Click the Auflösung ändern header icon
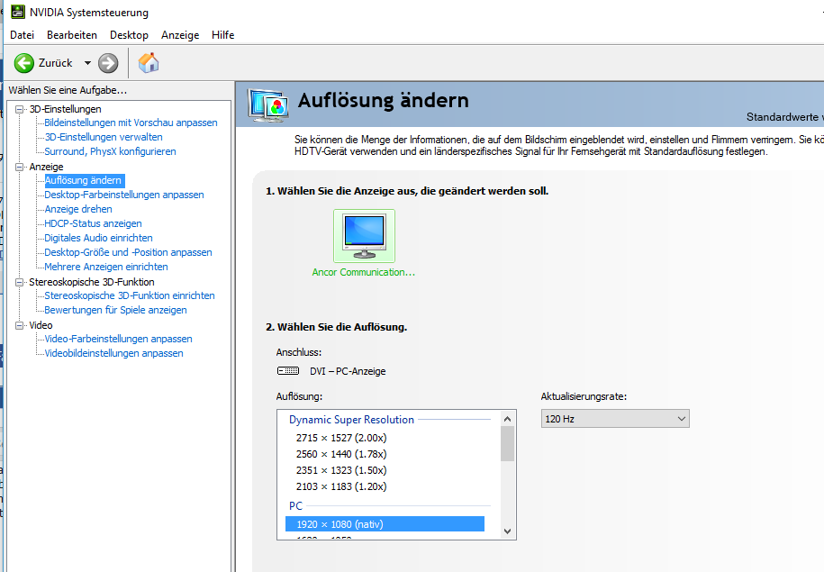This screenshot has width=824, height=572. pyautogui.click(x=268, y=105)
